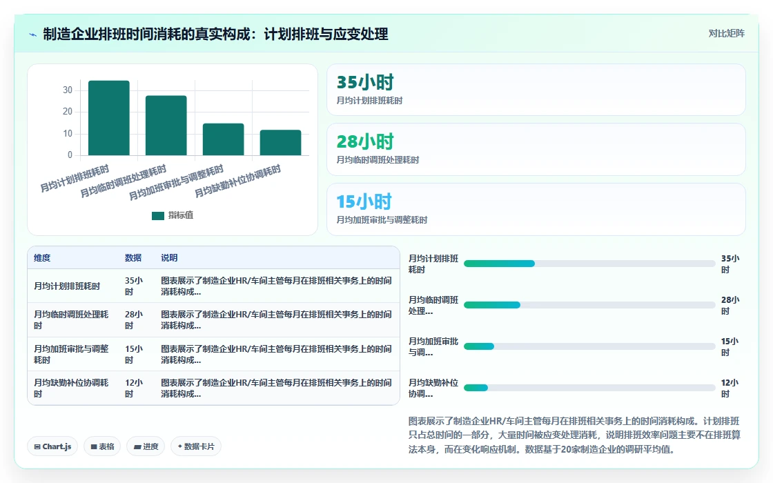Click the 数据 column header
The height and width of the screenshot is (483, 773).
pyautogui.click(x=133, y=258)
